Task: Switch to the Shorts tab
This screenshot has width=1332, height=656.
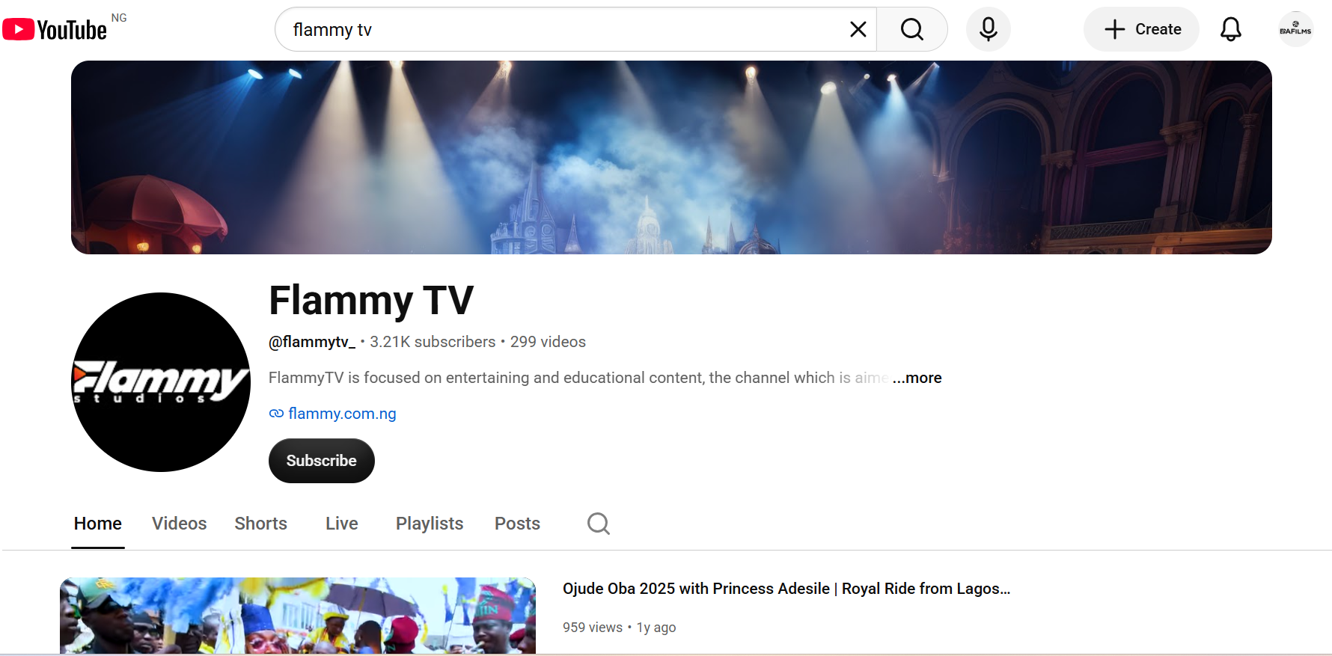Action: tap(261, 524)
